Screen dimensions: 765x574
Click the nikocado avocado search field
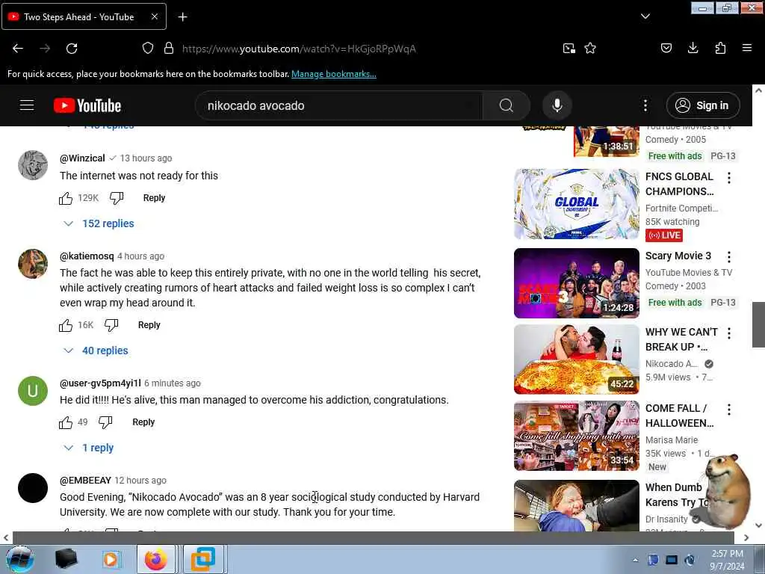coord(338,105)
